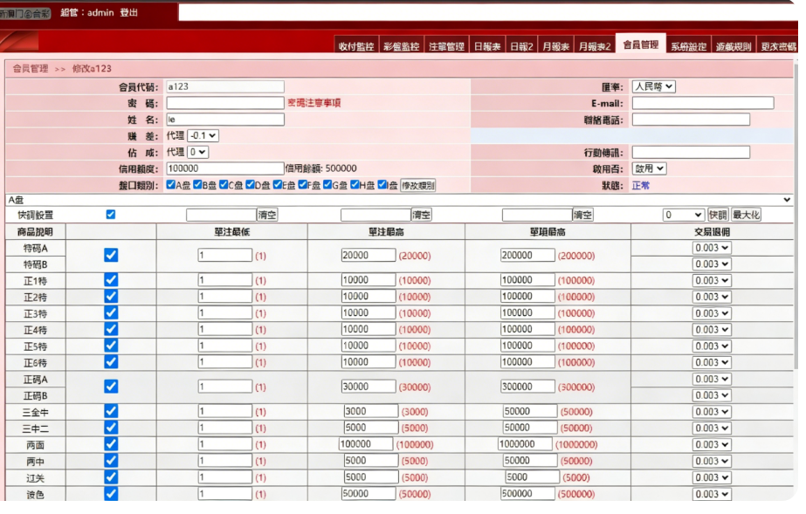Uncheck the G盤 checkbox
This screenshot has width=806, height=514.
coord(327,185)
